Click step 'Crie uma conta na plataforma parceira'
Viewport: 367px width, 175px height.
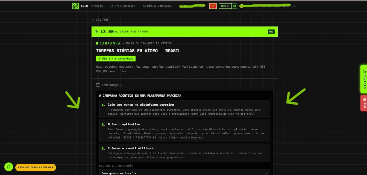pyautogui.click(x=184, y=109)
